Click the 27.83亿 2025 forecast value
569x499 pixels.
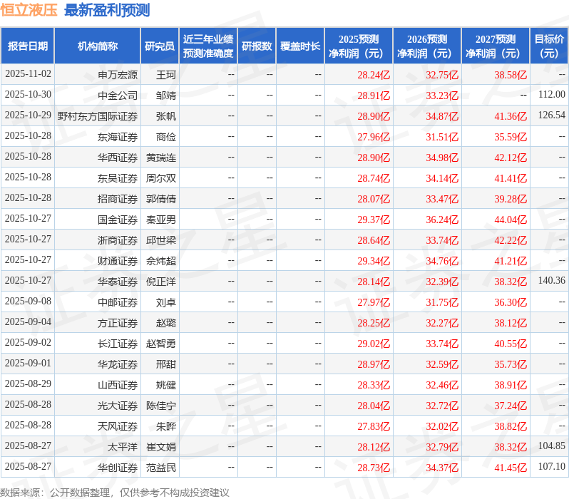(x=374, y=427)
